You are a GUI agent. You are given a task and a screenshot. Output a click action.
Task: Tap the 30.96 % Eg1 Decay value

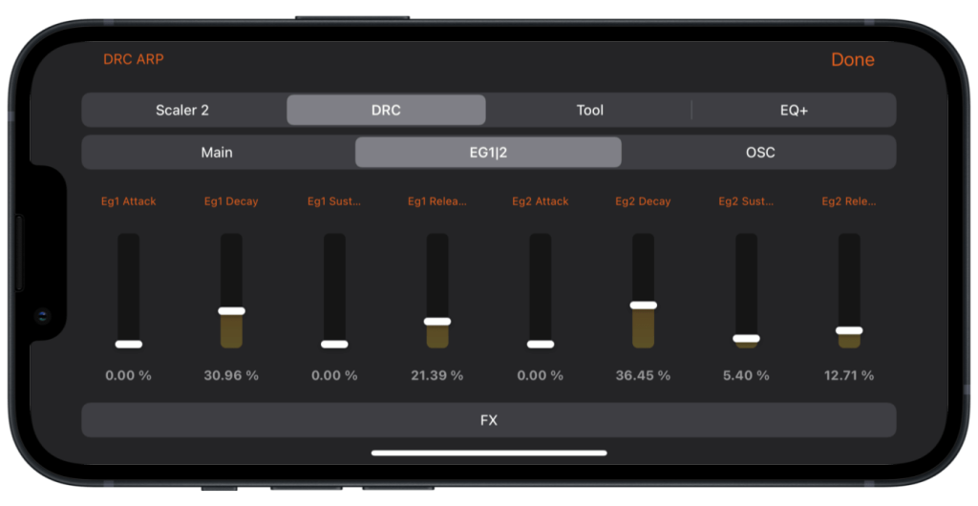pos(231,375)
